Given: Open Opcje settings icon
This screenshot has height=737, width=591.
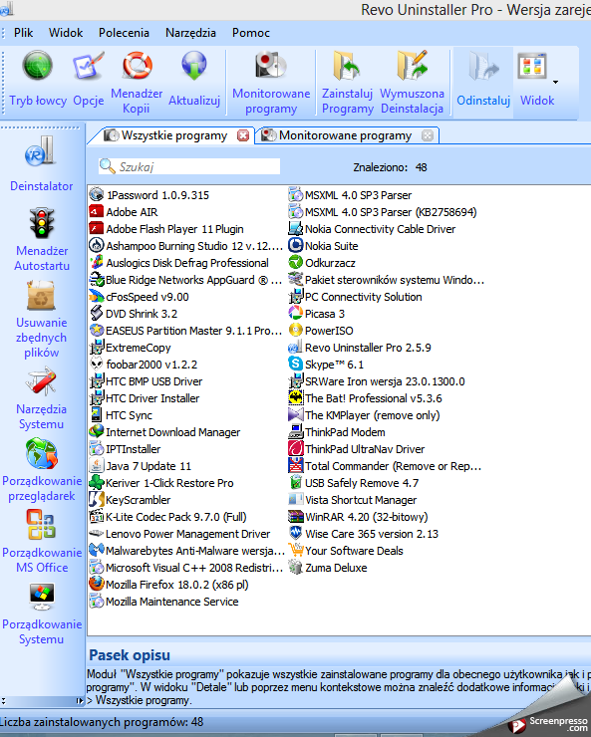Looking at the screenshot, I should [88, 66].
